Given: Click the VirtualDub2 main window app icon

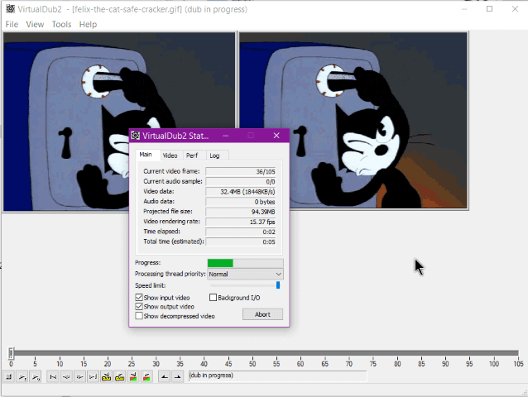Looking at the screenshot, I should (11, 9).
